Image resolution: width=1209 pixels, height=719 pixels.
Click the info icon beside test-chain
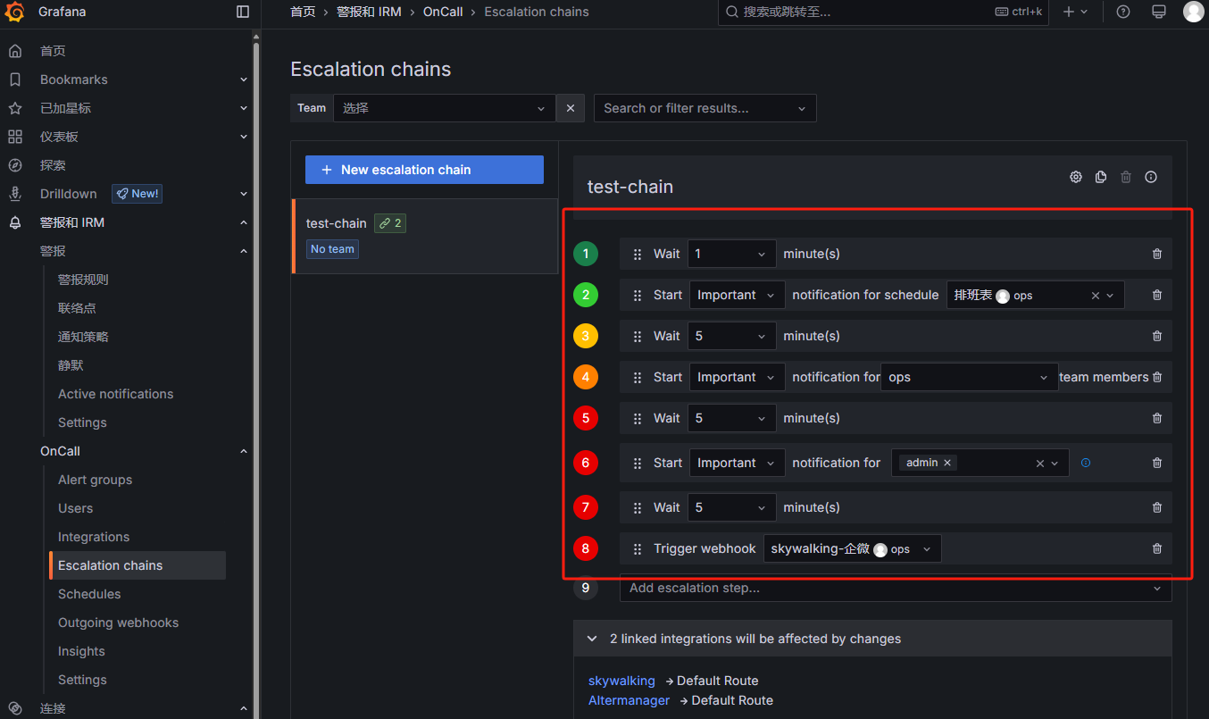point(1151,177)
